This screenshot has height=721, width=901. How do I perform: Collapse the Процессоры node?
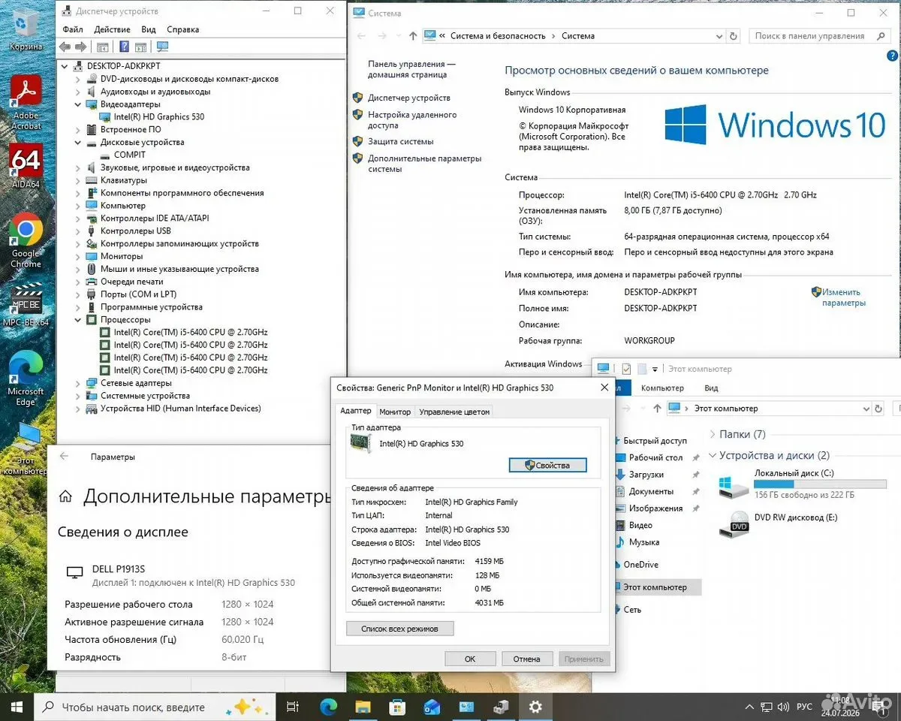click(x=78, y=319)
